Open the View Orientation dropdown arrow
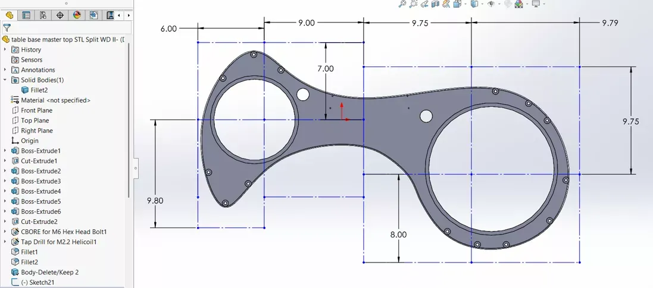This screenshot has height=288, width=653. click(464, 4)
